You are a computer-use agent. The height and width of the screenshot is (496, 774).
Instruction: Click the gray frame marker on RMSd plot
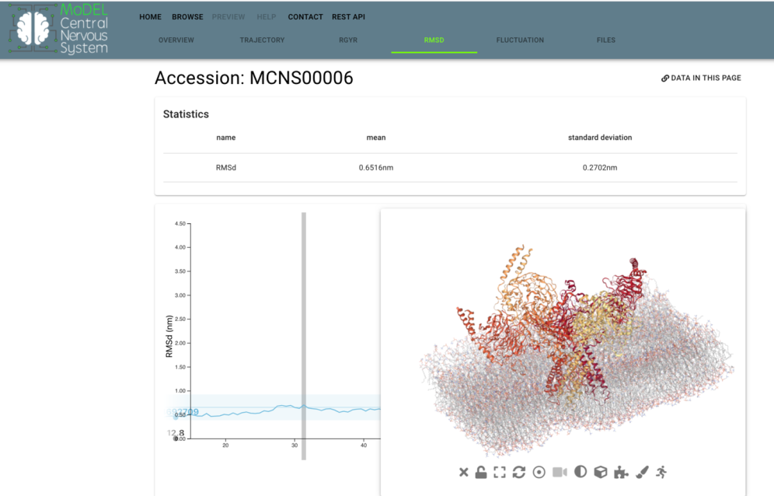(x=304, y=334)
